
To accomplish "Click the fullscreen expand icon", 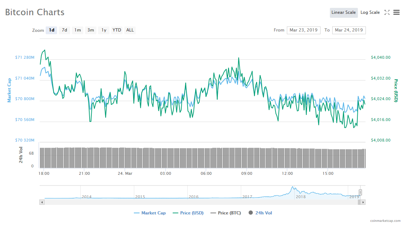I will [x=387, y=12].
